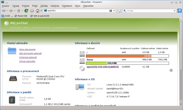Screen dimensions: 183x110
Task: Click the KDE logo throbber icon
Action: [179, 11]
